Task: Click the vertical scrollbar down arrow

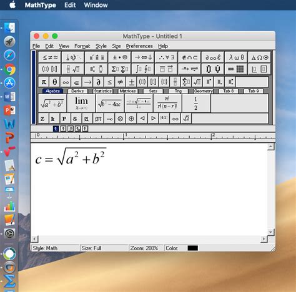Action: point(270,232)
